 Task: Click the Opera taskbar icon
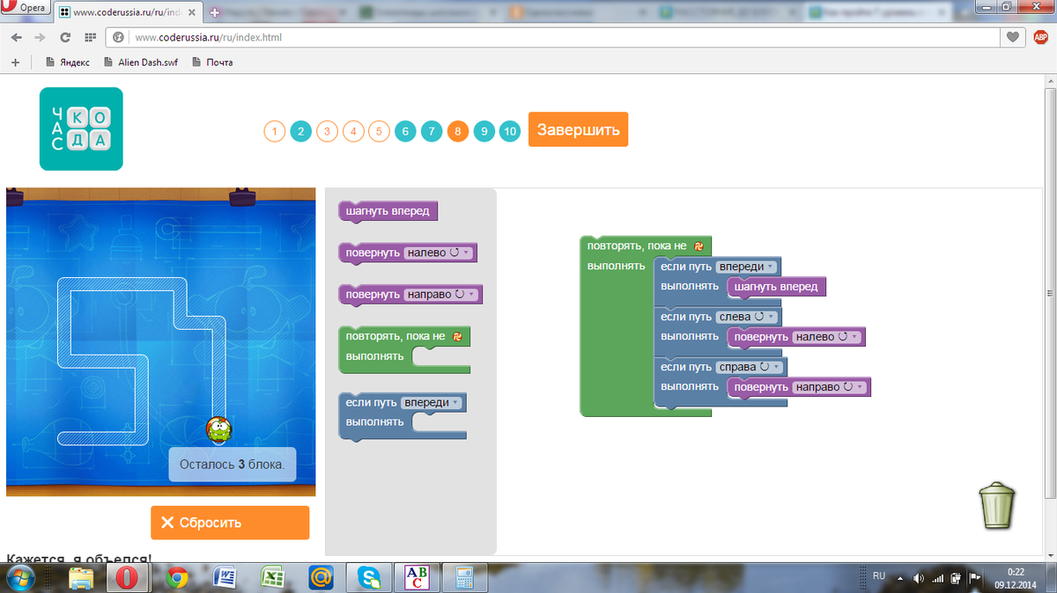point(128,577)
